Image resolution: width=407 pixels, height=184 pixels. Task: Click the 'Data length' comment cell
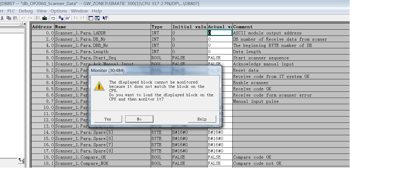coord(291,52)
